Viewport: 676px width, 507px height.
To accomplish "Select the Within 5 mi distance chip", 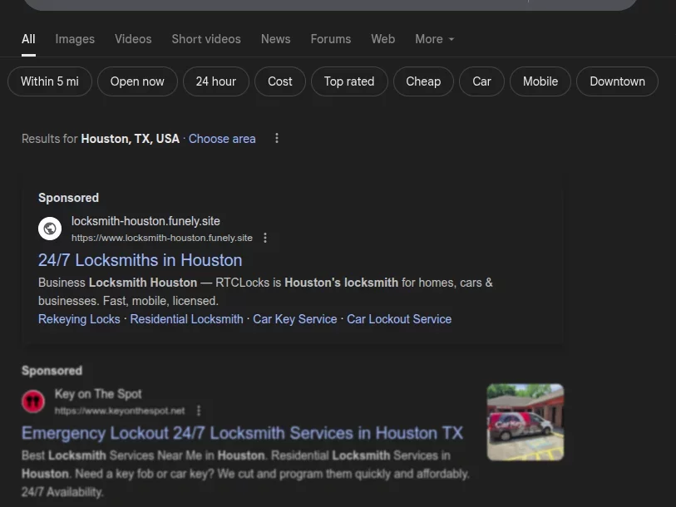I will pos(50,81).
